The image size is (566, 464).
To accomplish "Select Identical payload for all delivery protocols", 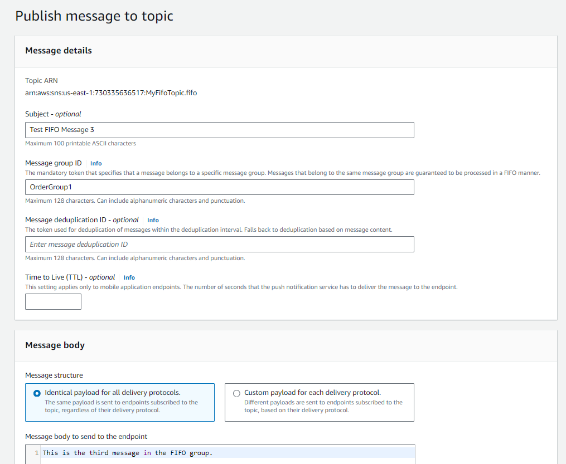I will [37, 393].
